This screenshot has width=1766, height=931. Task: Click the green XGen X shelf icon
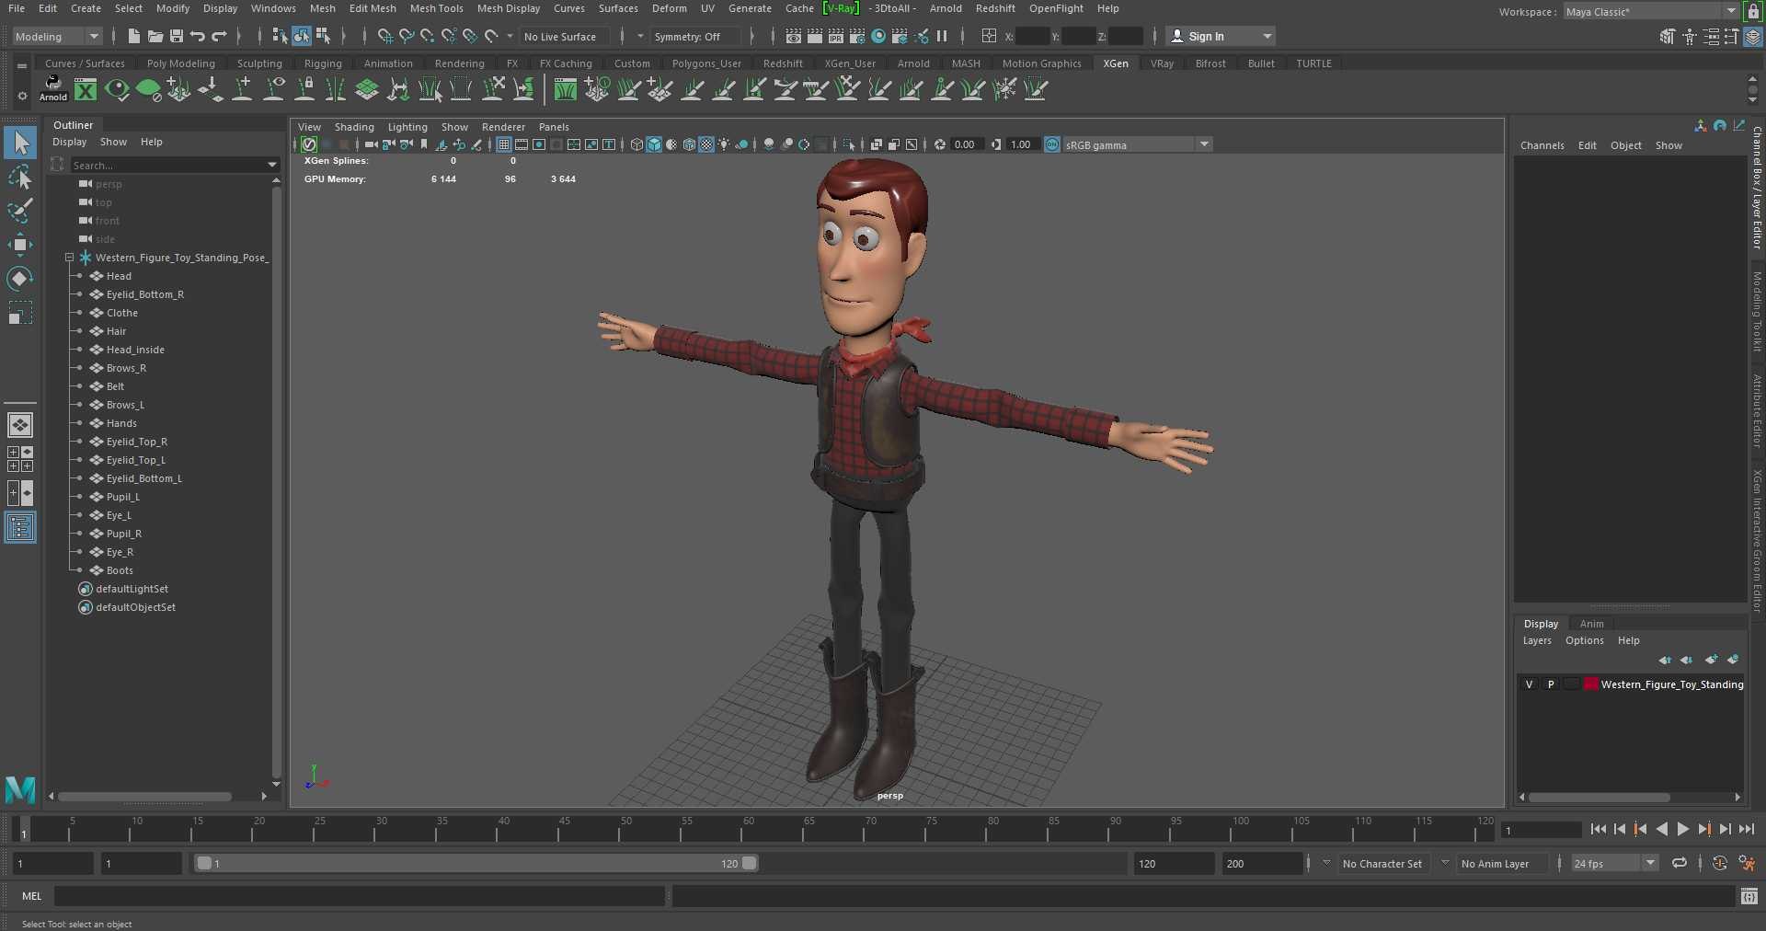coord(86,88)
